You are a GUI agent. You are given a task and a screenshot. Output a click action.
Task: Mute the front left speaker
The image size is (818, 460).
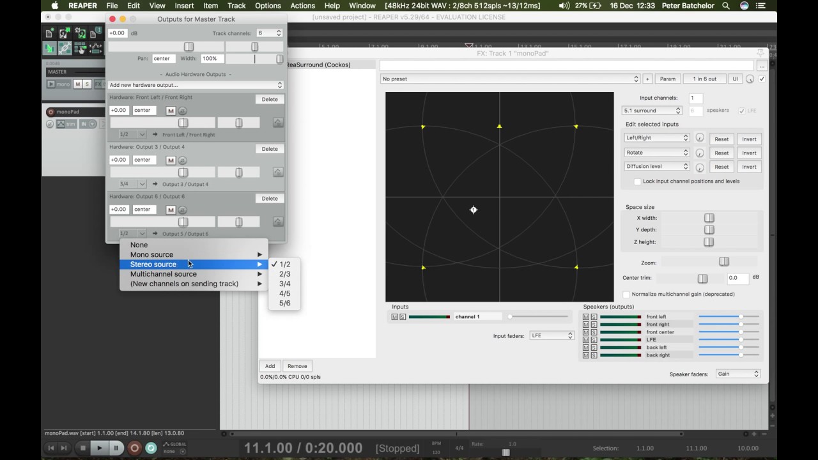pyautogui.click(x=586, y=317)
